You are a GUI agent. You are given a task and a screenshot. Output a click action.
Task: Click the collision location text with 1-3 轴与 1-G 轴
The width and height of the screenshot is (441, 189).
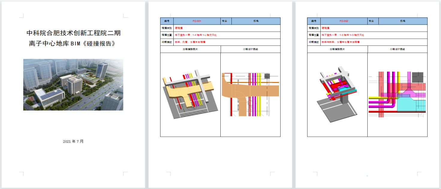pos(343,35)
